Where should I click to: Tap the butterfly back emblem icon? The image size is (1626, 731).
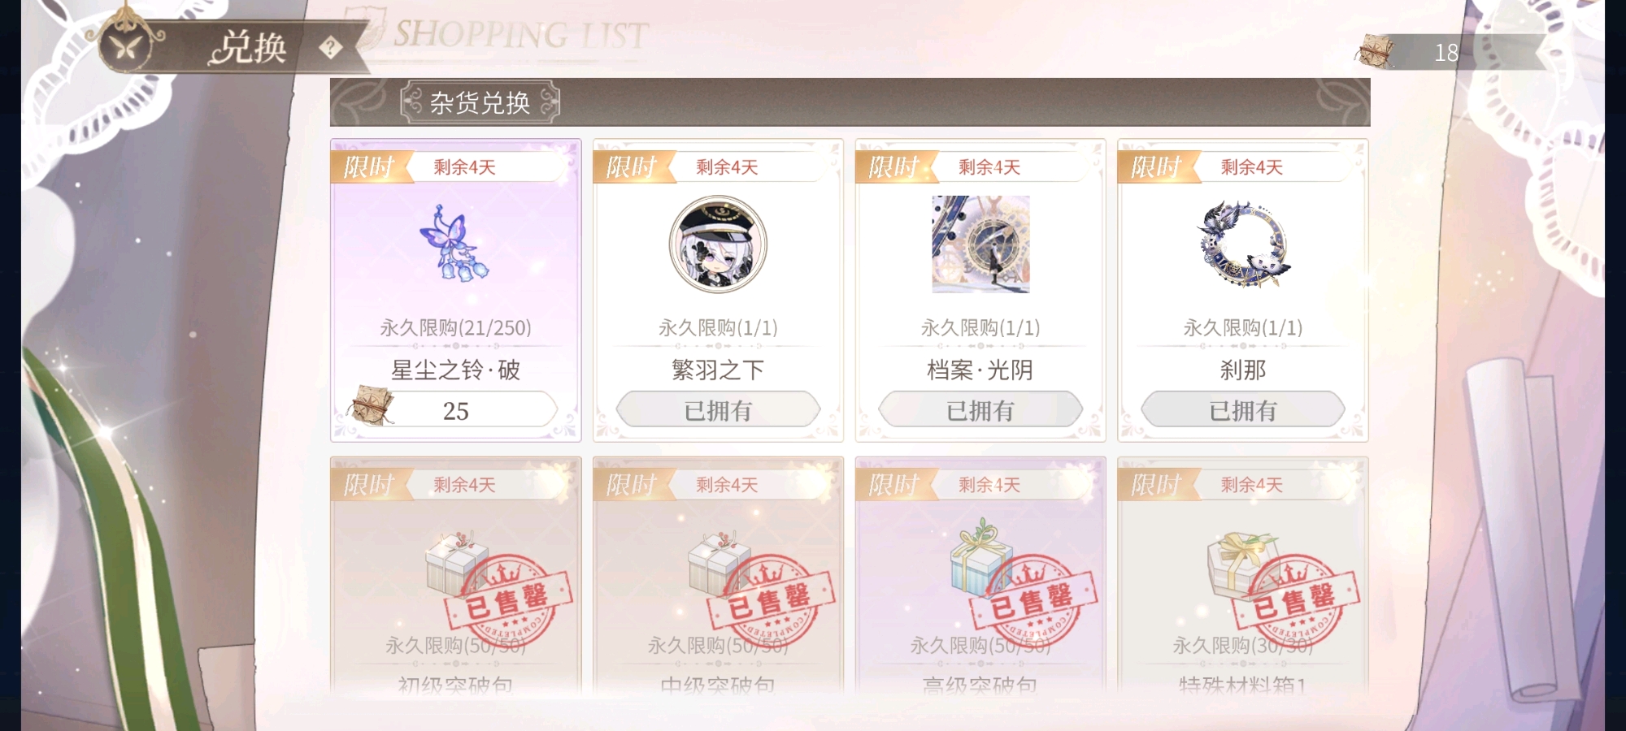(x=126, y=46)
